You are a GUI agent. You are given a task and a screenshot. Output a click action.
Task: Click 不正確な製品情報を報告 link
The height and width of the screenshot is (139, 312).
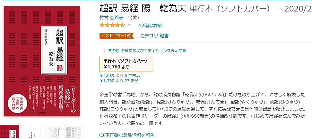coord(131,135)
